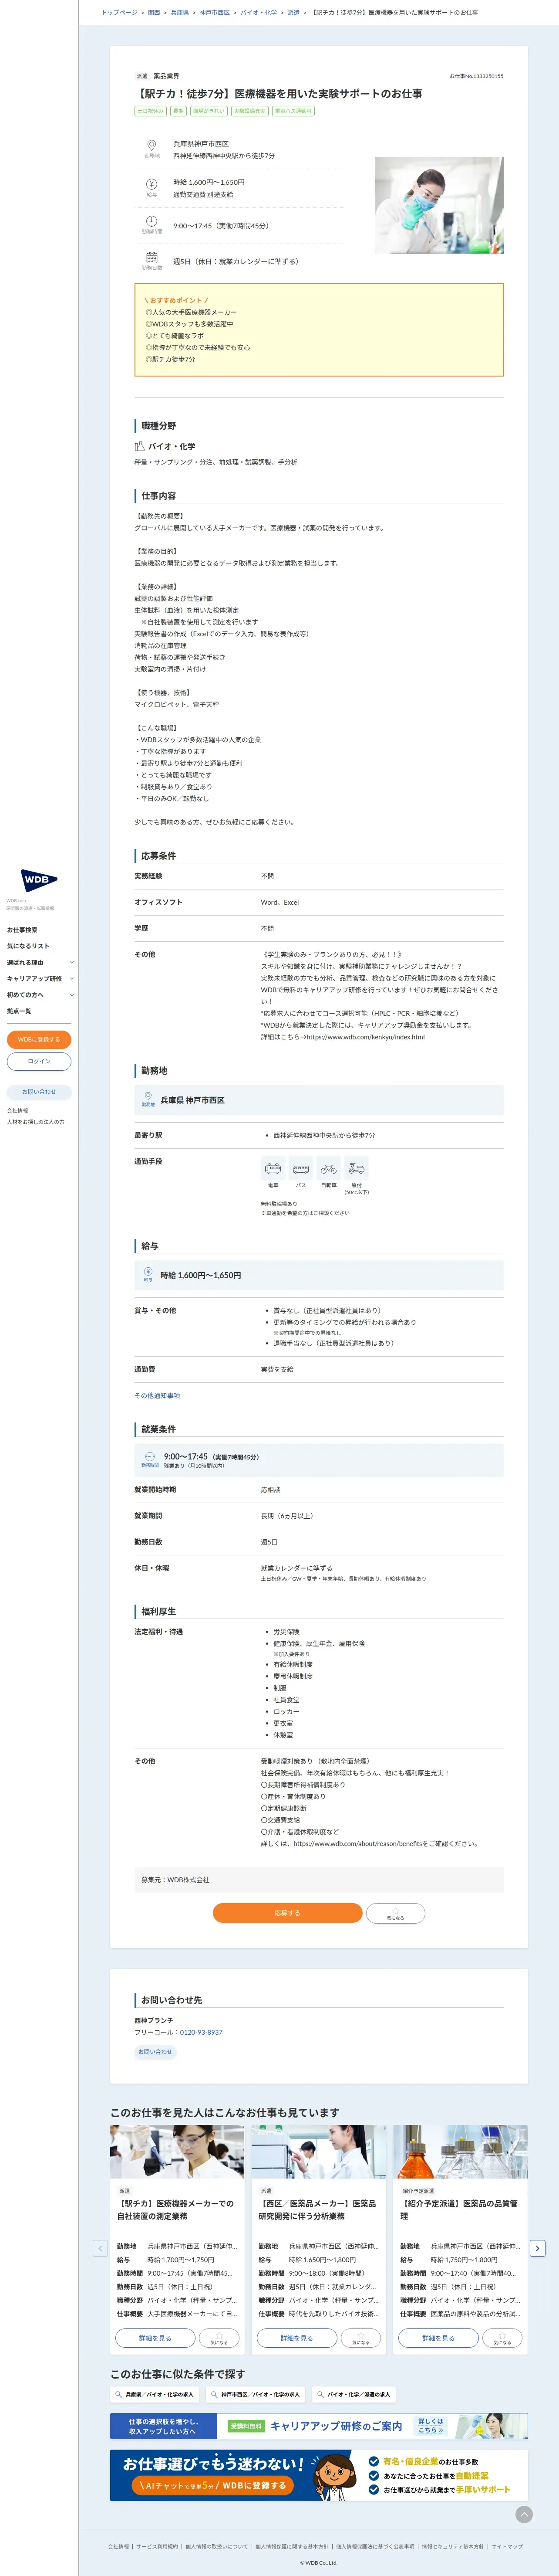
Task: Open the 医薬品研究開発に伴う分析業務 card photo
Action: pos(318,2151)
